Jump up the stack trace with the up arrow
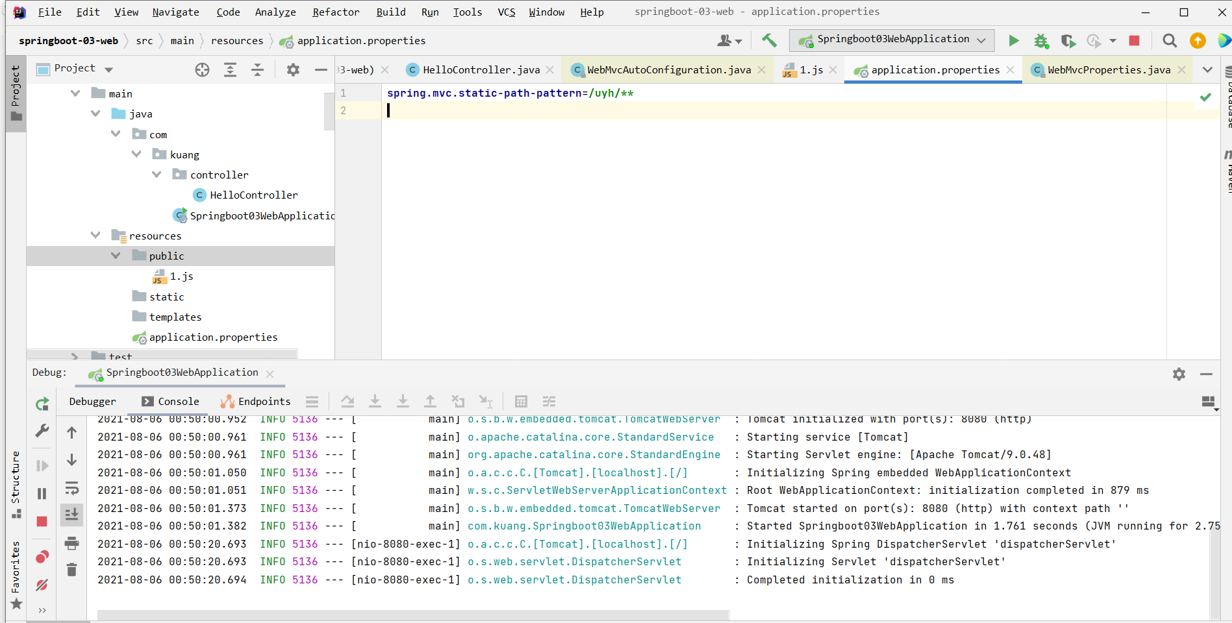This screenshot has width=1232, height=623. pos(72,433)
